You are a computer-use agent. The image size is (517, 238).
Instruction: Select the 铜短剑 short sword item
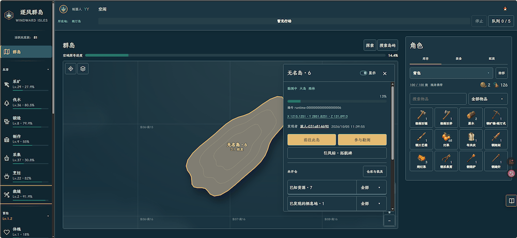click(496, 139)
